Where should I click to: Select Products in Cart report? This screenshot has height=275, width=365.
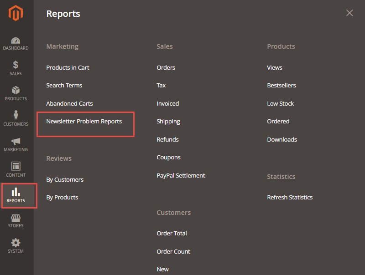(x=68, y=68)
